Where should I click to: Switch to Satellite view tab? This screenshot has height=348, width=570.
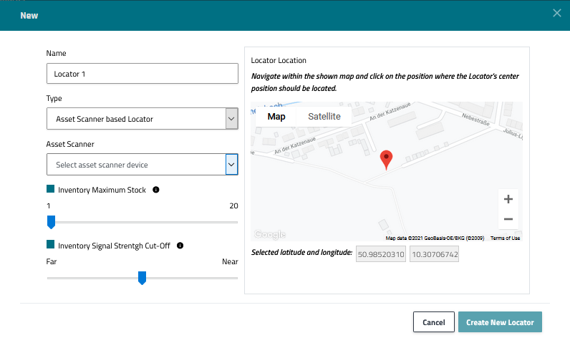(x=324, y=117)
